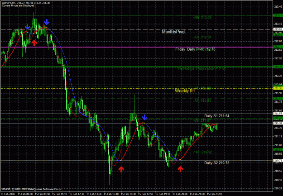Image resolution: width=283 pixels, height=196 pixels.
Task: Click the Thursdays Daily Close 212.36 label
Action: click(201, 69)
